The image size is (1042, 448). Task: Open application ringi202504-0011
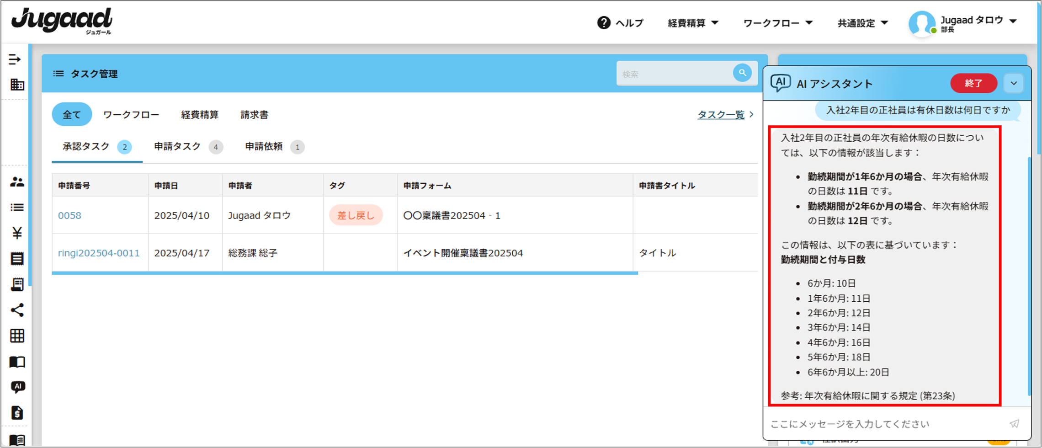click(x=99, y=253)
